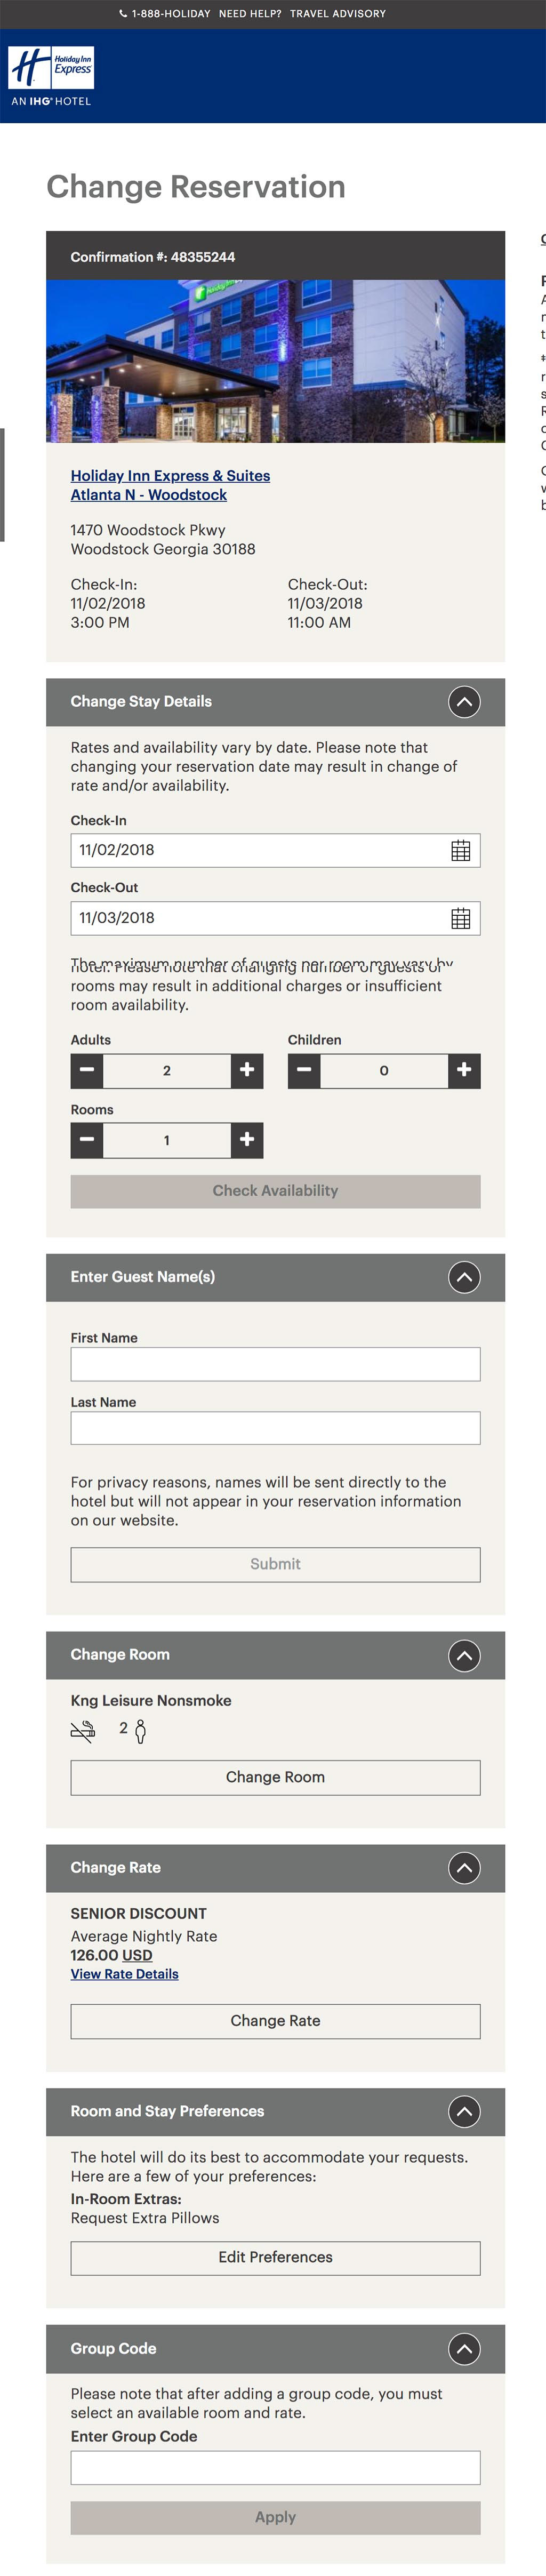The height and width of the screenshot is (2576, 546).
Task: Click Need Help? in top bar
Action: click(x=250, y=14)
